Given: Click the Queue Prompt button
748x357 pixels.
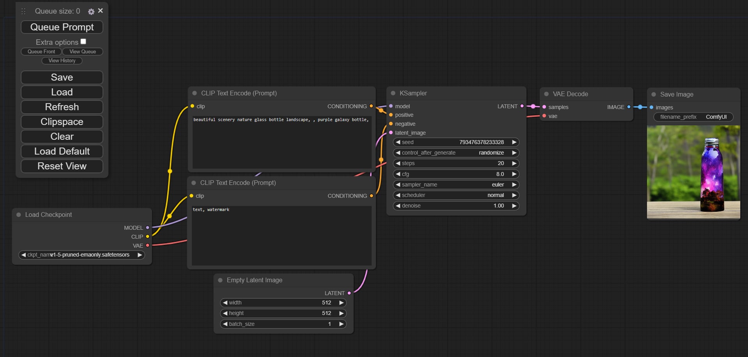Looking at the screenshot, I should coord(62,27).
